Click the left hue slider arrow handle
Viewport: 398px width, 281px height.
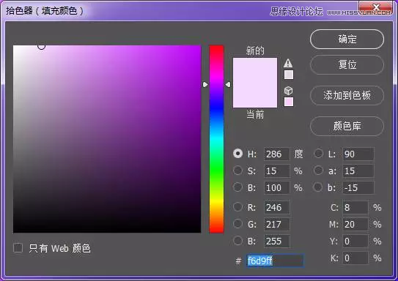pos(205,84)
